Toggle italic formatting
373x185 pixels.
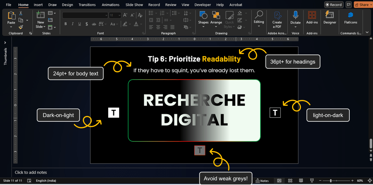tap(72, 24)
